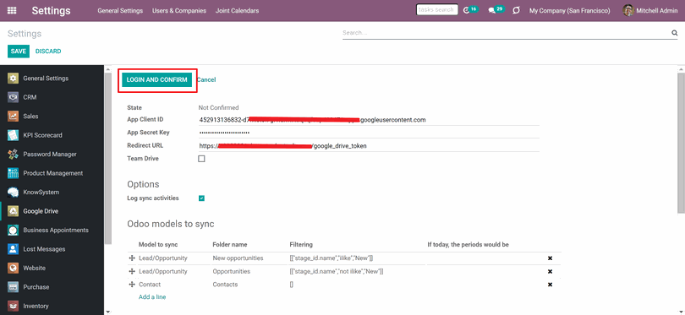685x315 pixels.
Task: Click the Website sidebar globe icon
Action: click(x=13, y=269)
